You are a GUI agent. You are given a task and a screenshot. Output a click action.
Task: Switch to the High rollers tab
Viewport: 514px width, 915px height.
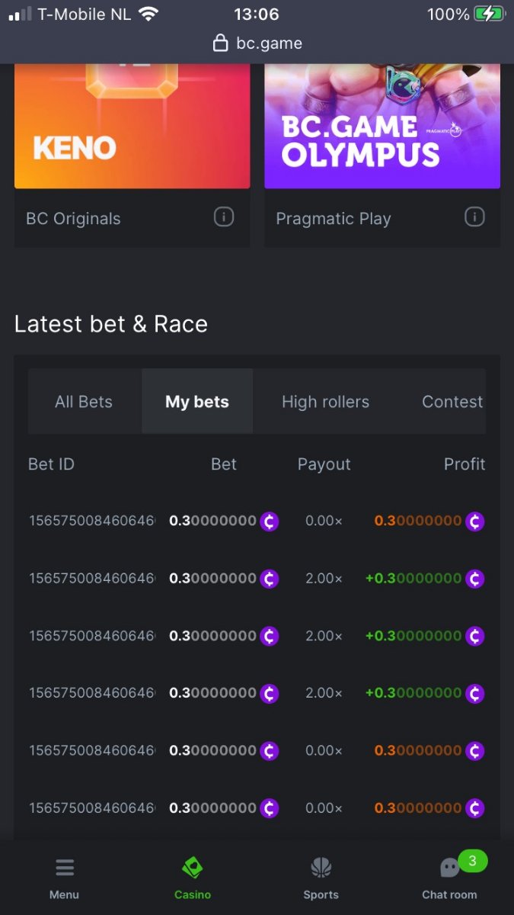click(x=325, y=402)
